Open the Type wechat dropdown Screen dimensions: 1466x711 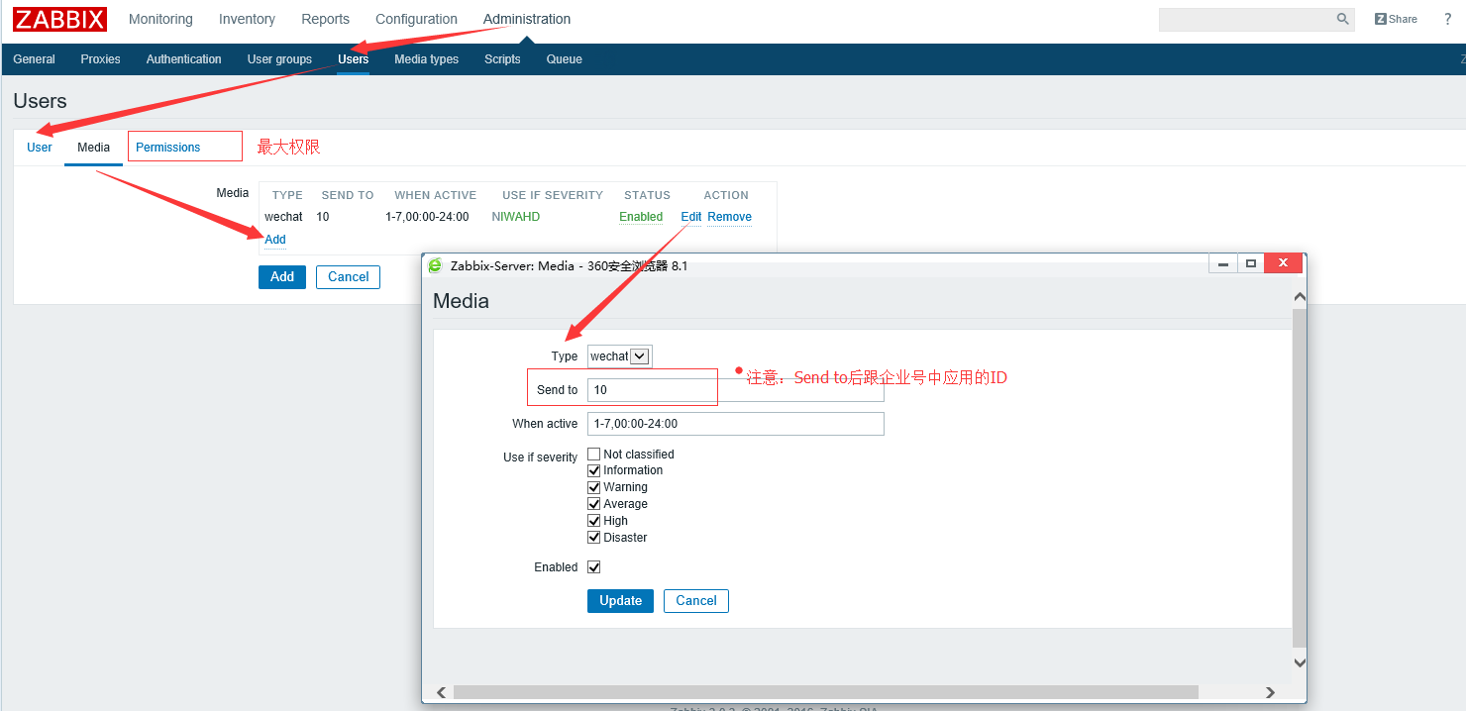(619, 356)
